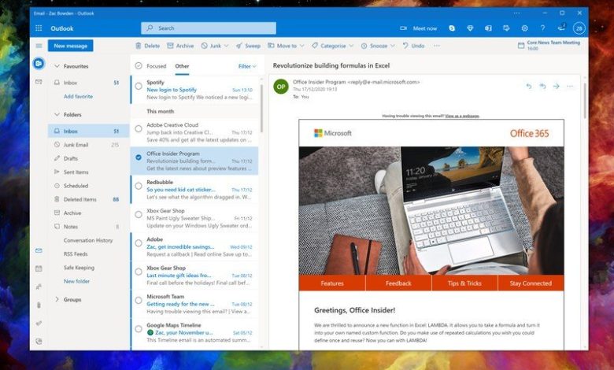The width and height of the screenshot is (614, 370).
Task: Click View as a webpage link
Action: (462, 116)
